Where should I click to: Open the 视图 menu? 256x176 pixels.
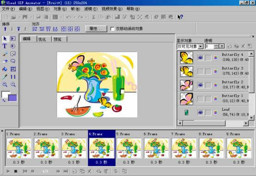pos(43,9)
